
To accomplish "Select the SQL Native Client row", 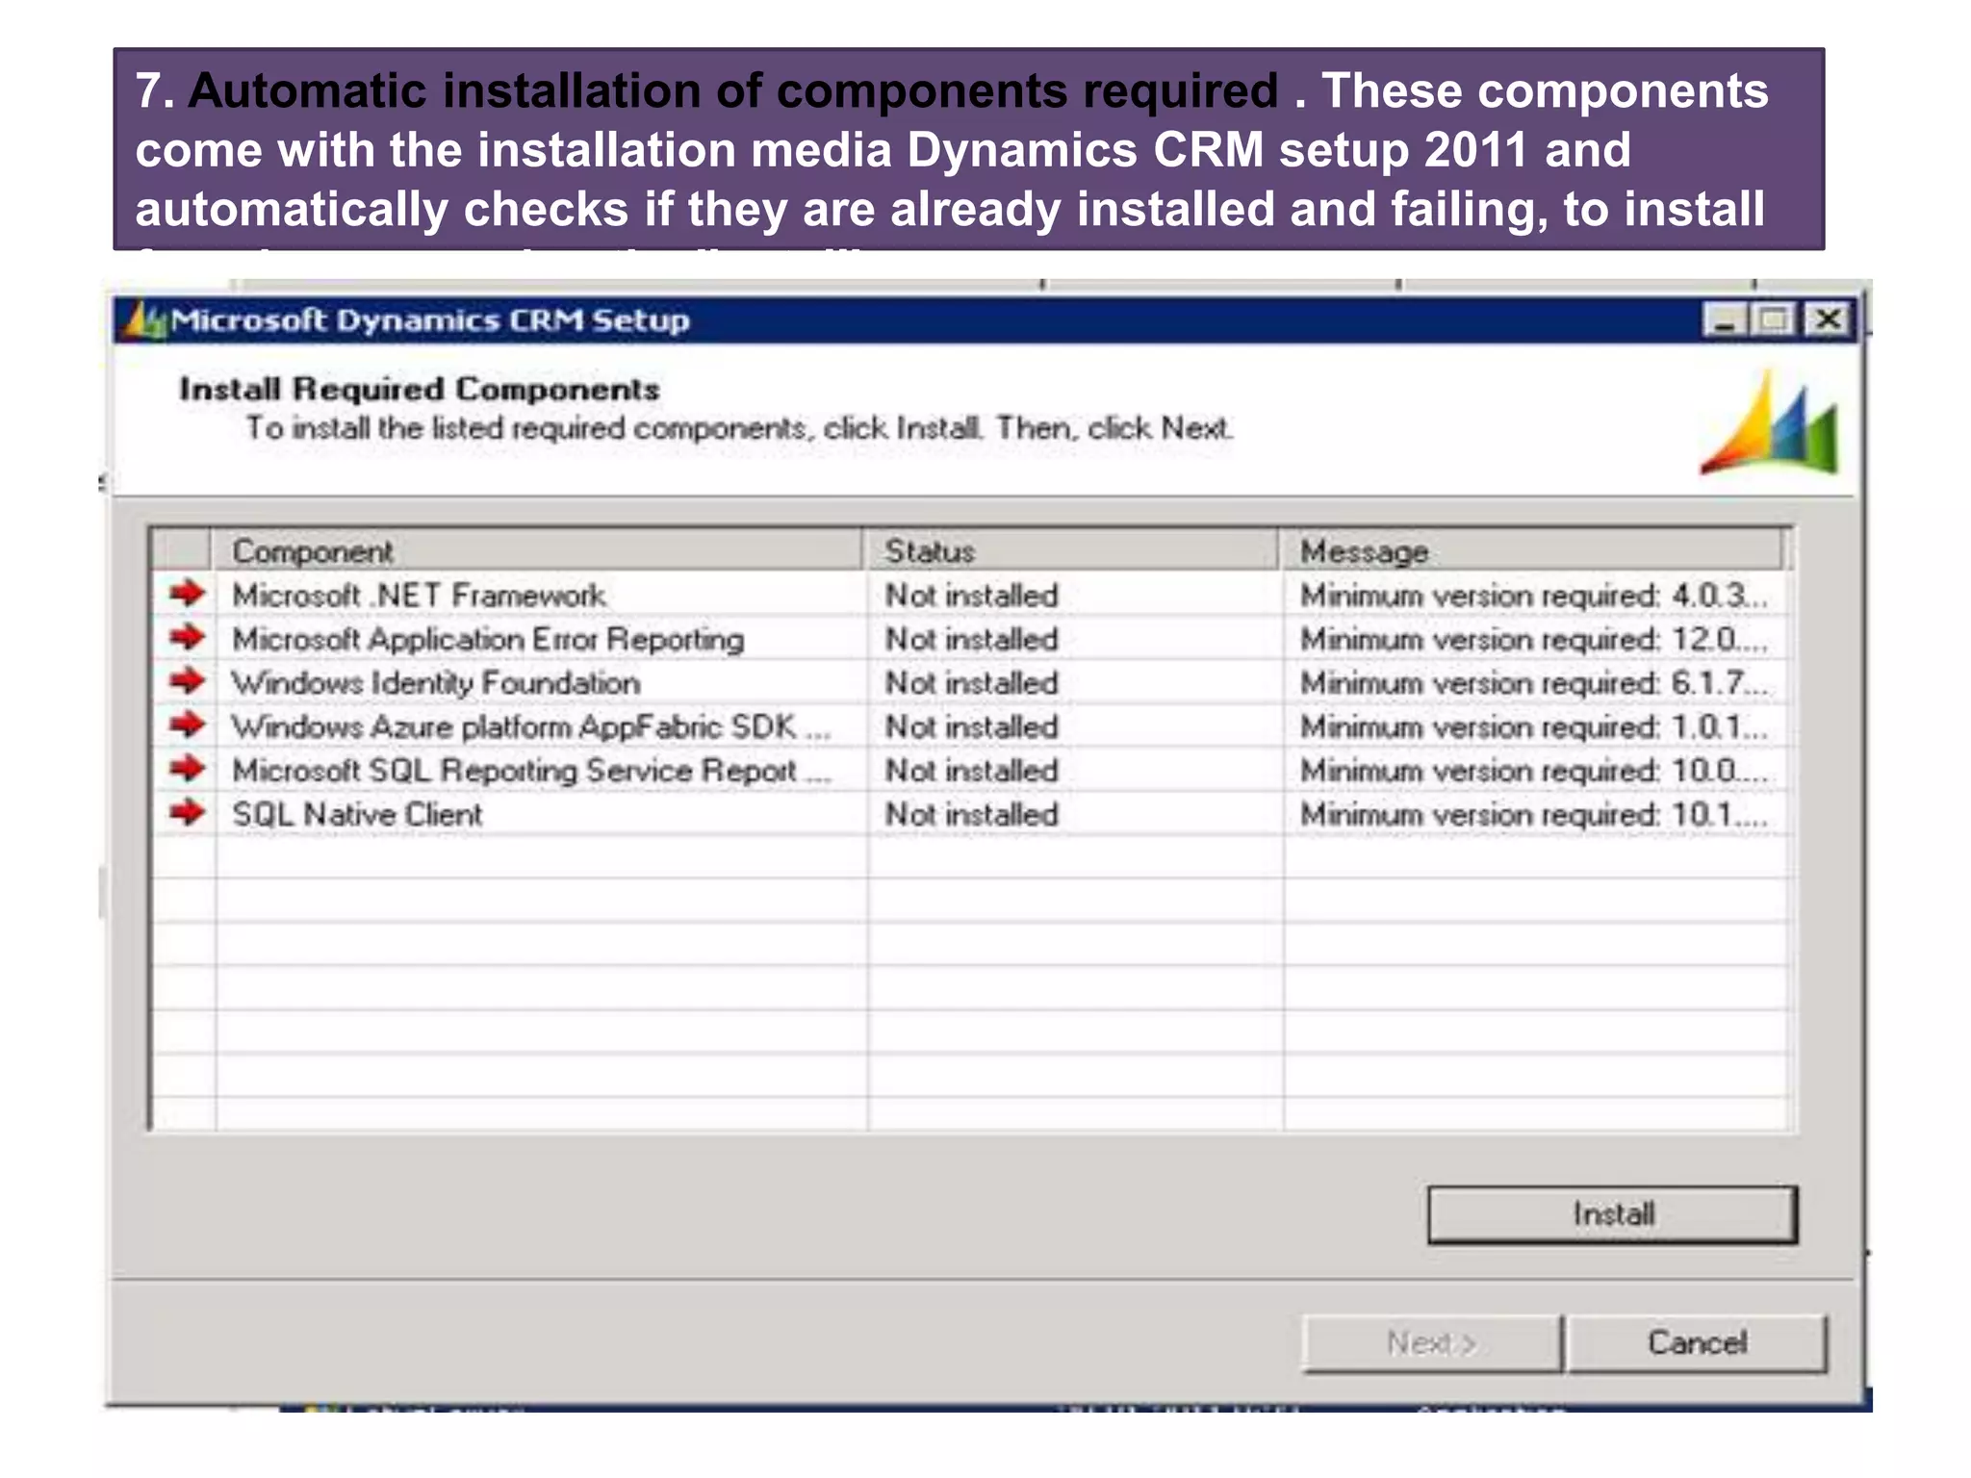I will tap(971, 814).
